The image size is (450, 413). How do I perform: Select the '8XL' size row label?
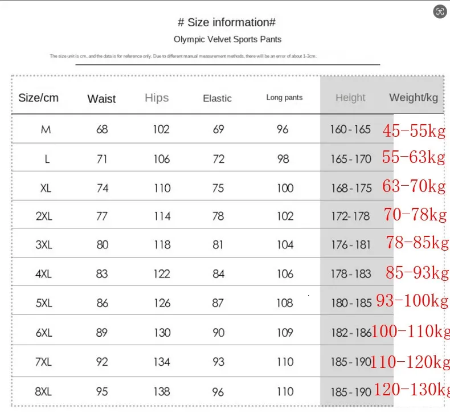point(44,392)
